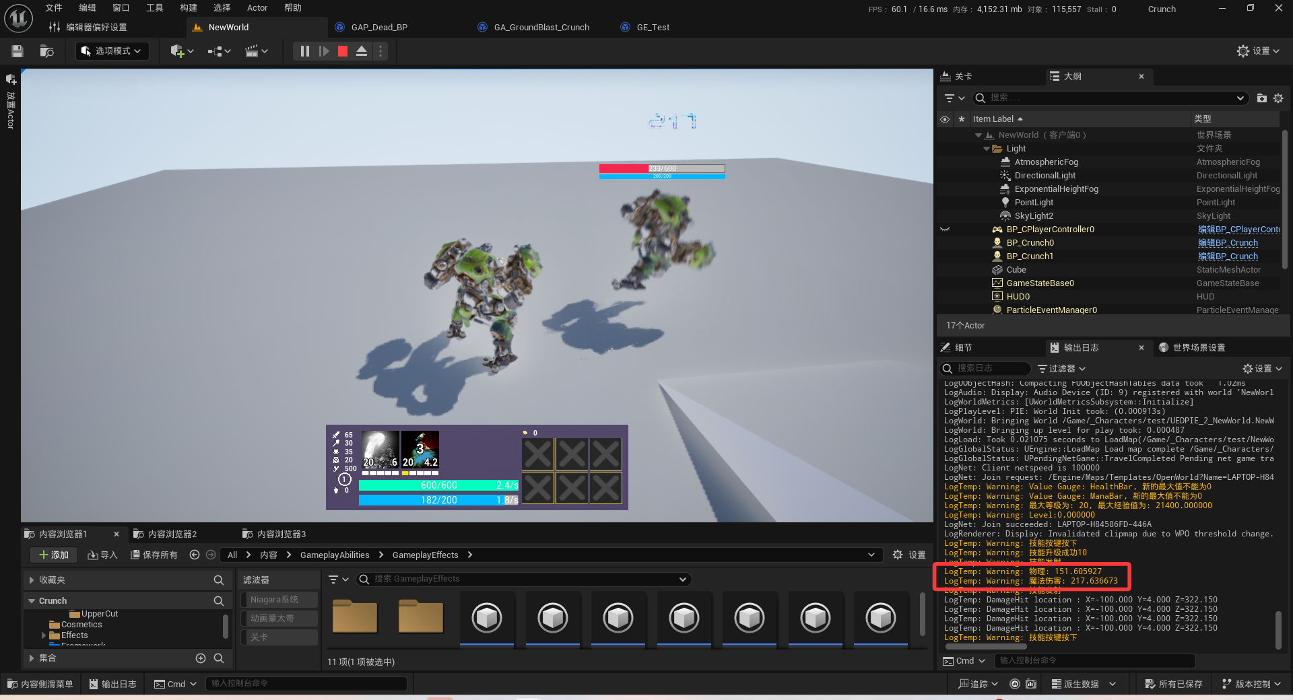Open the 版本控制 source control button

tap(1251, 684)
